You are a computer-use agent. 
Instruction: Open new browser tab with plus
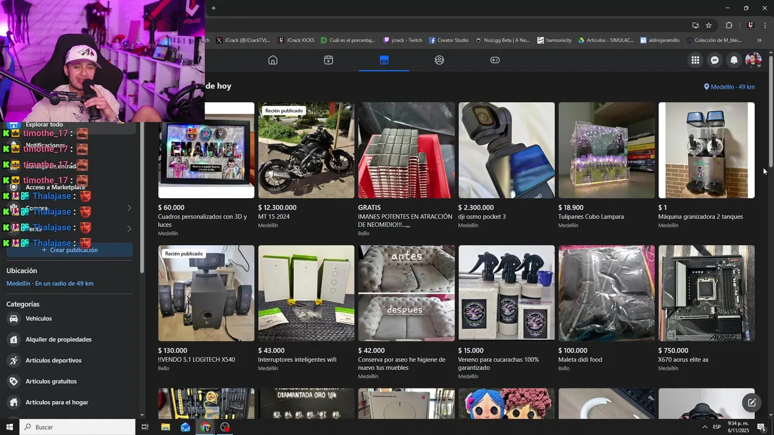(213, 8)
